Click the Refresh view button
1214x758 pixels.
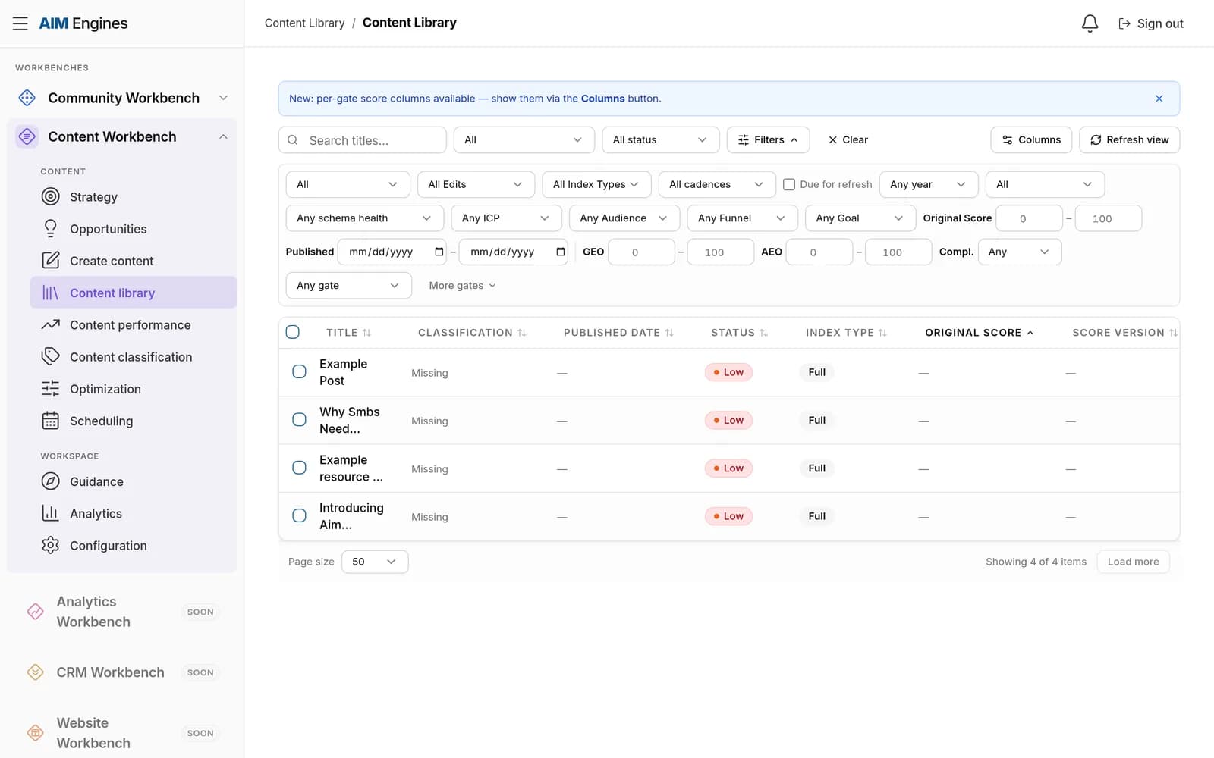pos(1129,140)
